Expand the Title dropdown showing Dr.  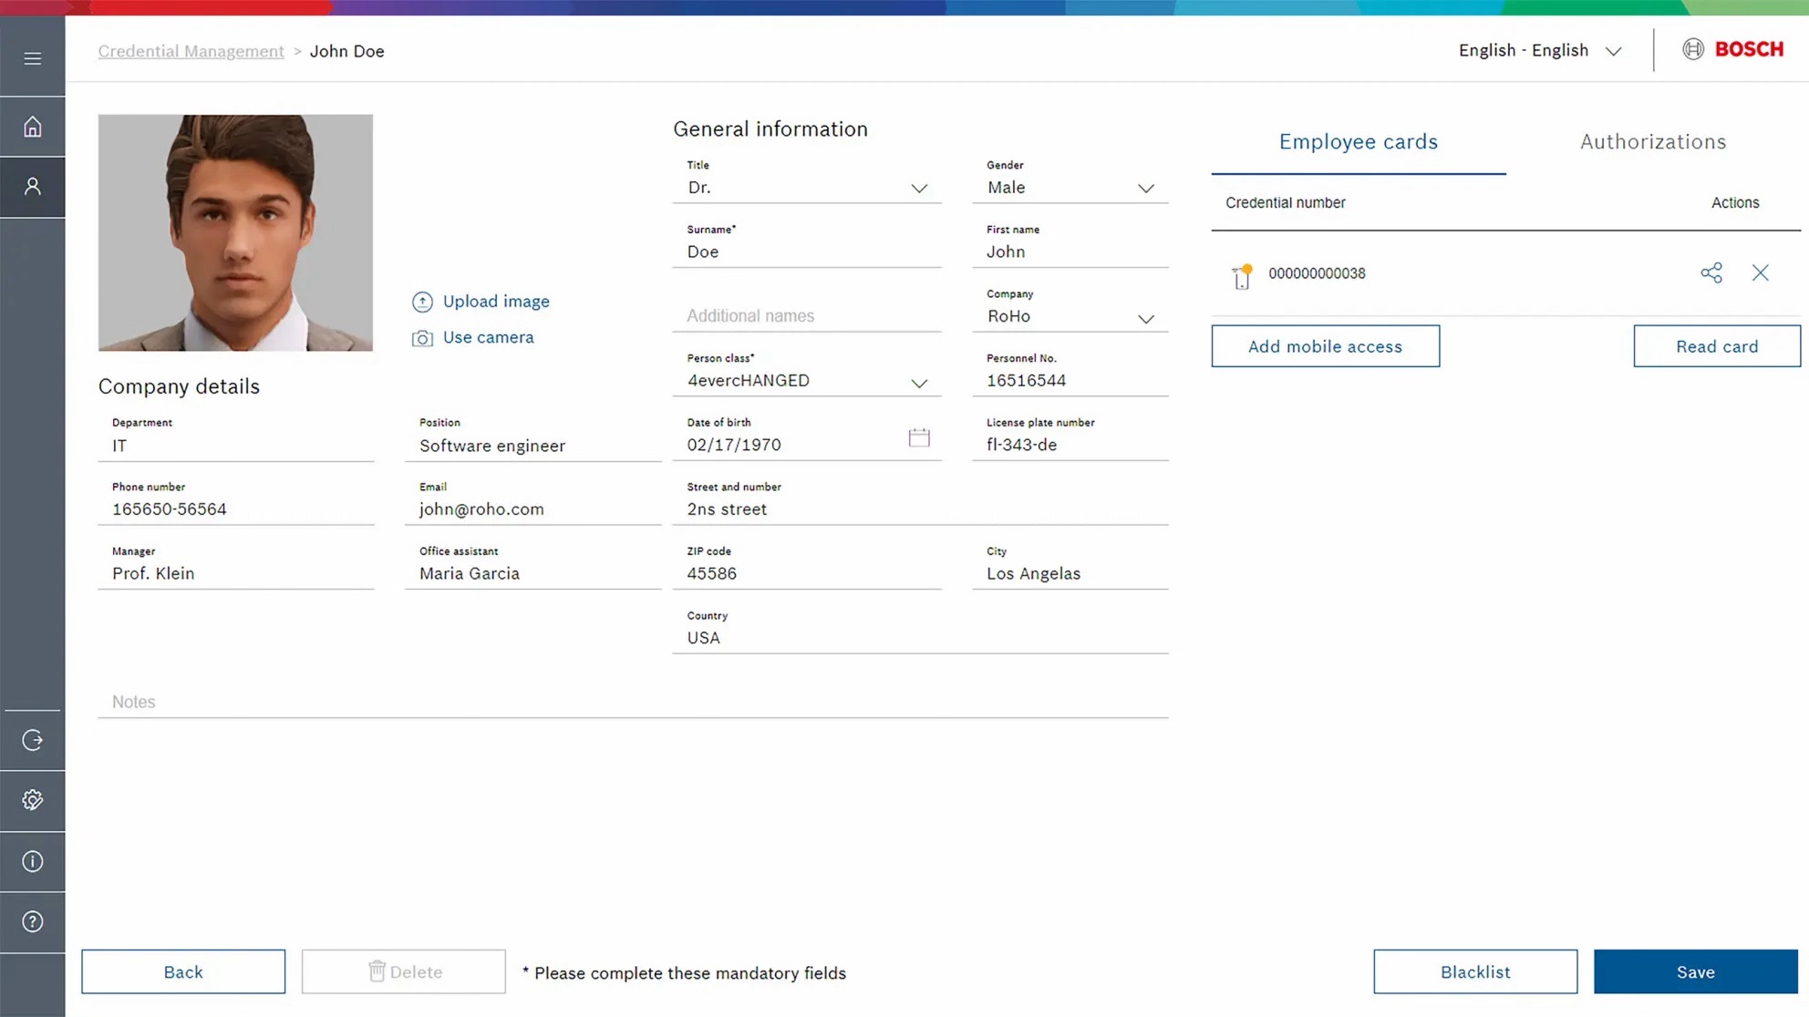coord(807,188)
